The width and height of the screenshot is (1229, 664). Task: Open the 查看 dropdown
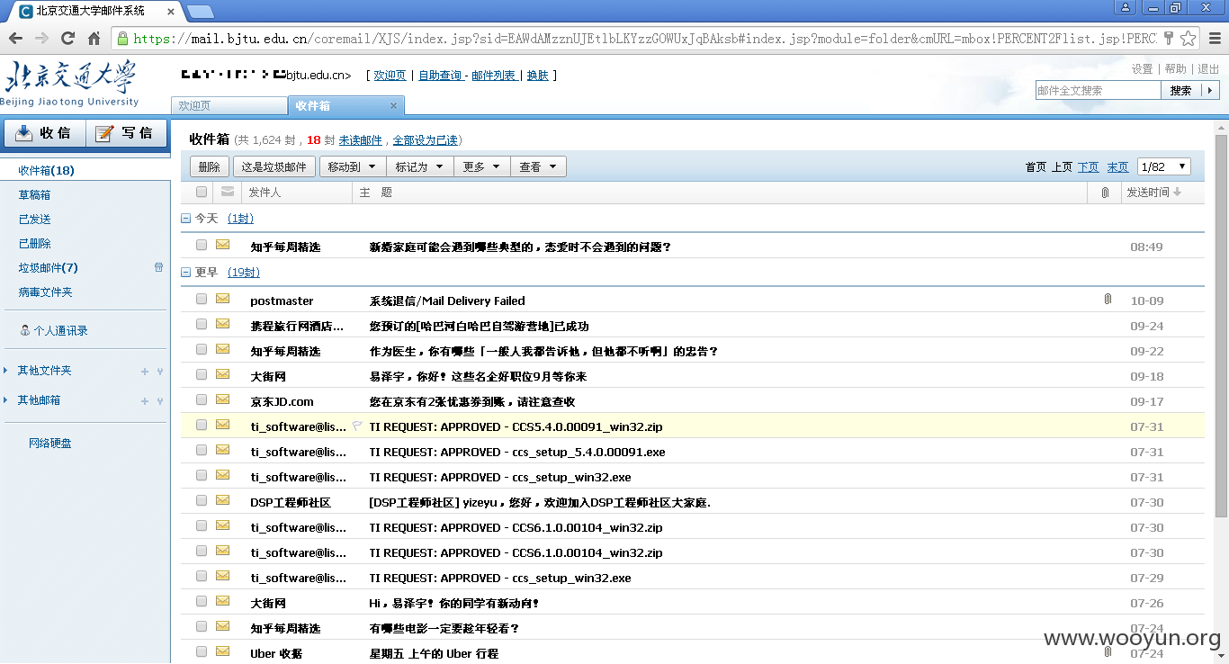coord(539,166)
